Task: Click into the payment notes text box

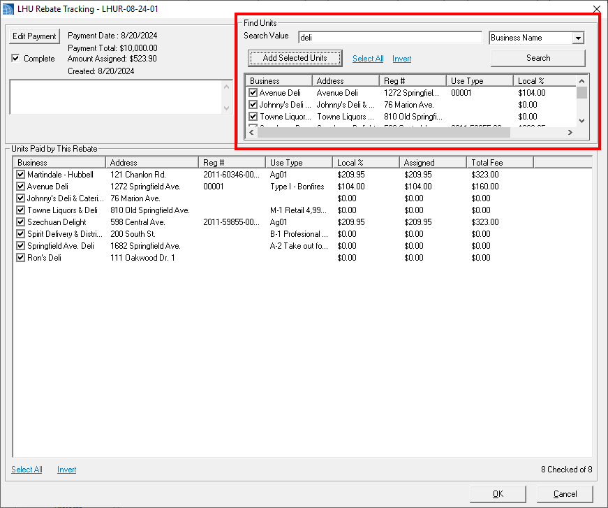Action: [117, 97]
